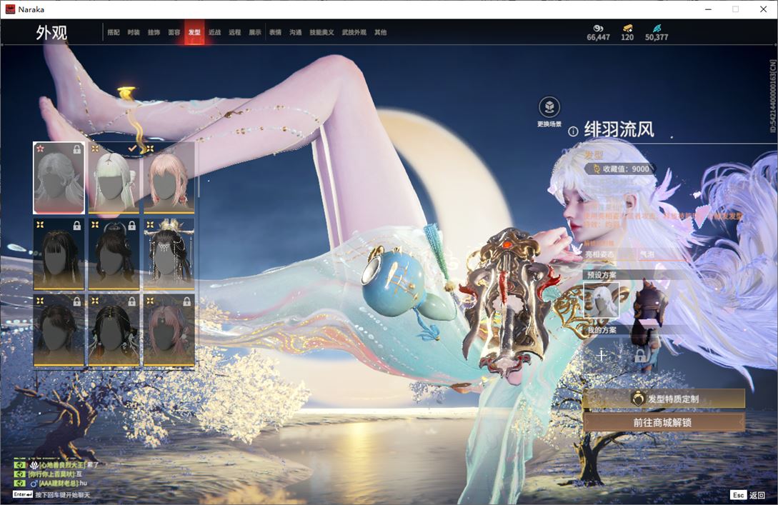
Task: Click the Esc 返回 back button
Action: pos(748,495)
